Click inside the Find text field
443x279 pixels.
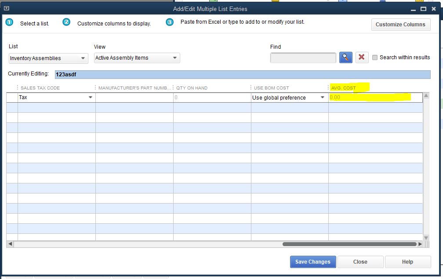pos(303,58)
